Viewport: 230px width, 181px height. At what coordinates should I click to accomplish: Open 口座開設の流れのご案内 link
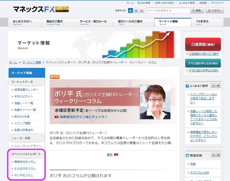tap(204, 54)
